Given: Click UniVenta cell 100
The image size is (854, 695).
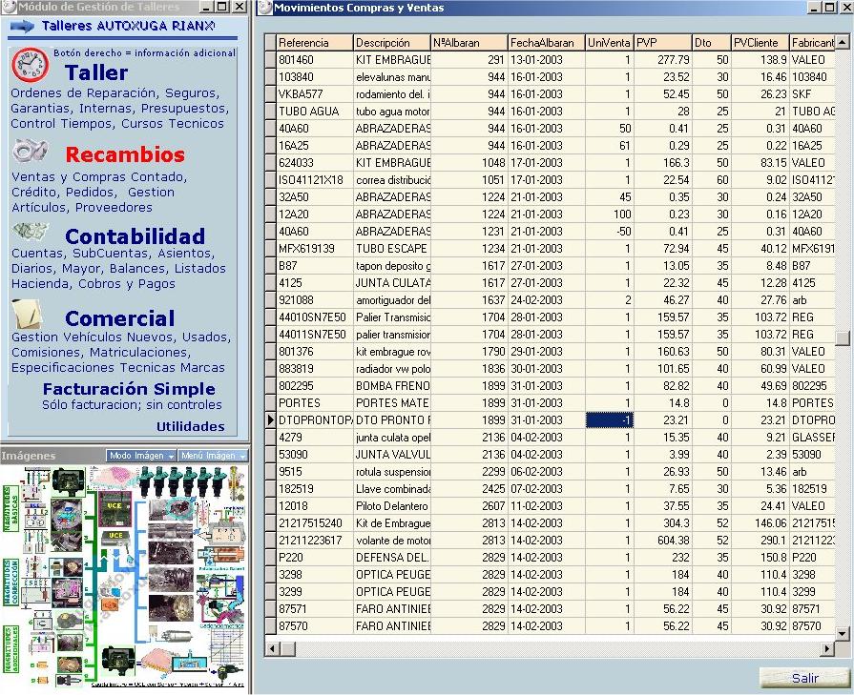Looking at the screenshot, I should point(610,215).
